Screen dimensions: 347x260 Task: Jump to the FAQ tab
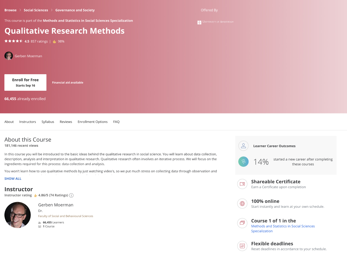point(116,122)
